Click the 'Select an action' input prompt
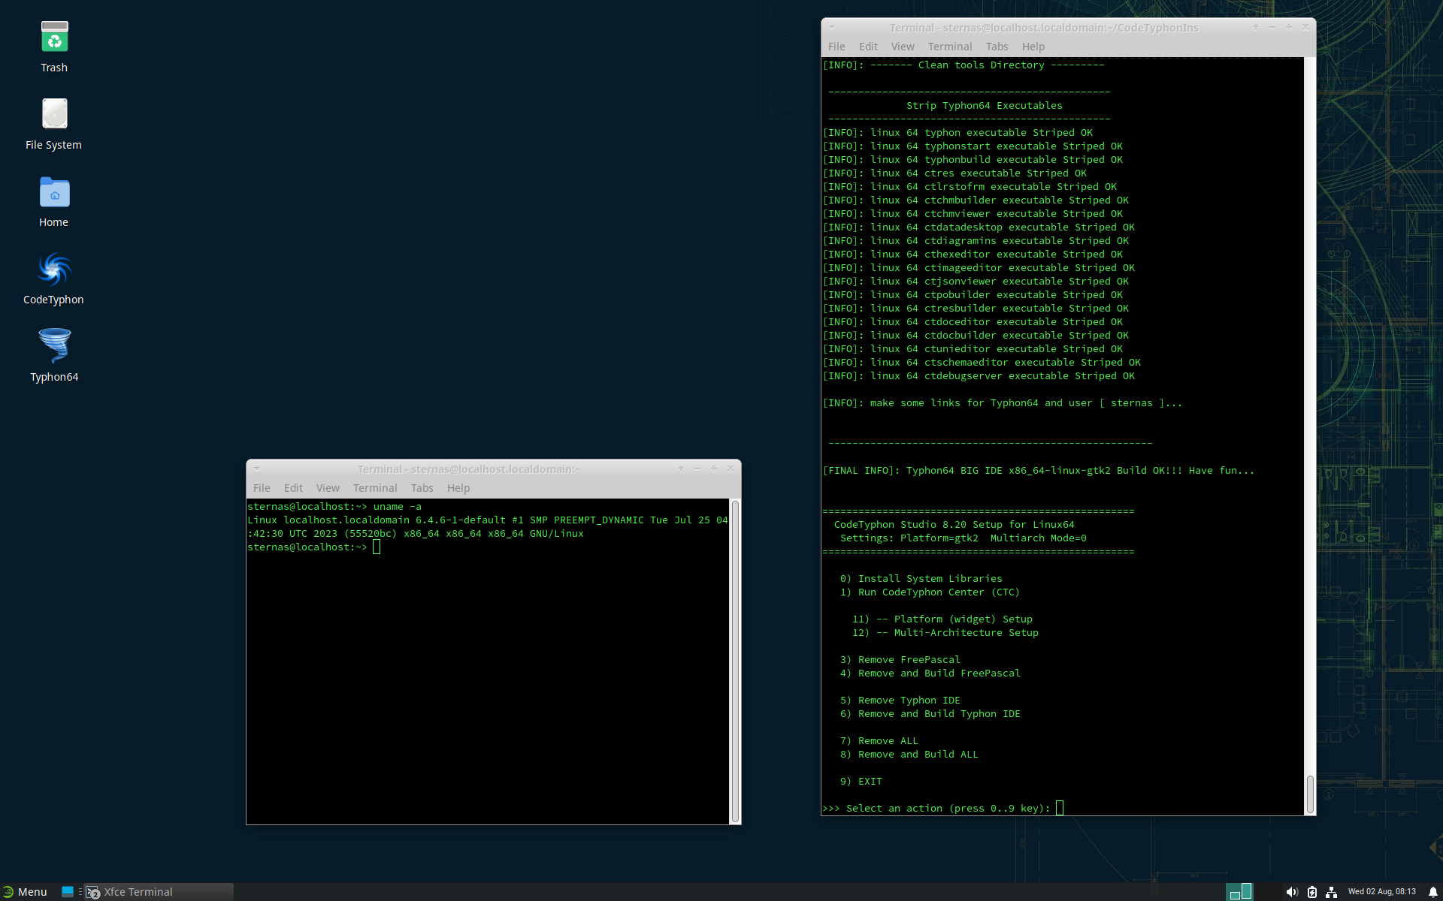 (943, 808)
